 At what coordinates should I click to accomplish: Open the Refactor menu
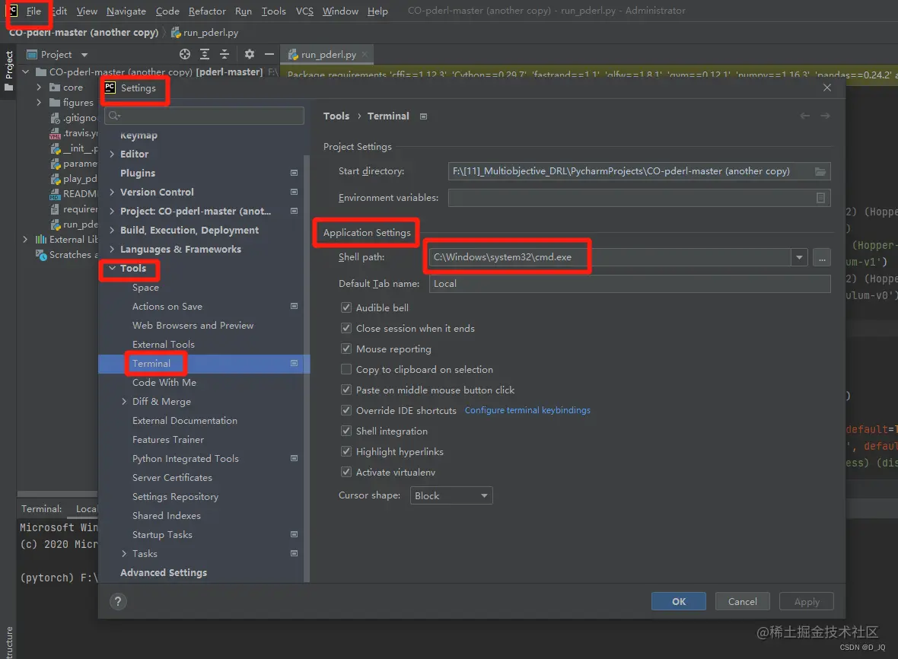tap(207, 11)
